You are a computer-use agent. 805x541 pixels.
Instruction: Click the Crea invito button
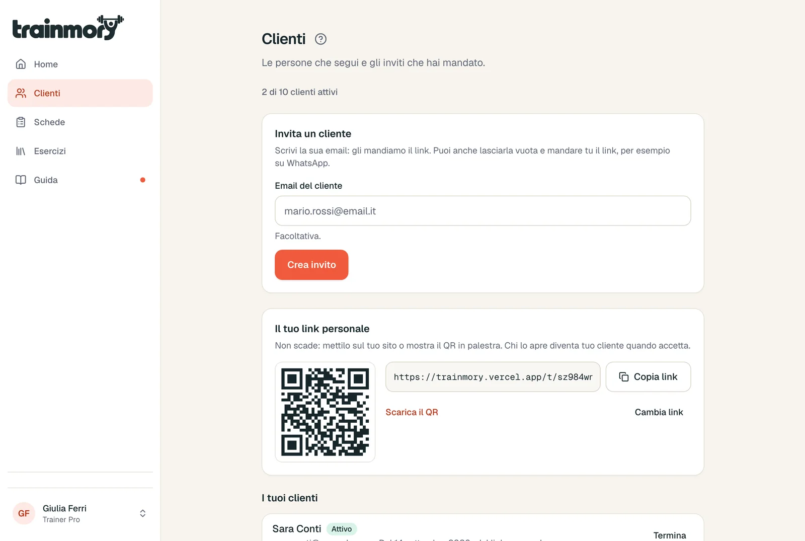click(x=311, y=265)
